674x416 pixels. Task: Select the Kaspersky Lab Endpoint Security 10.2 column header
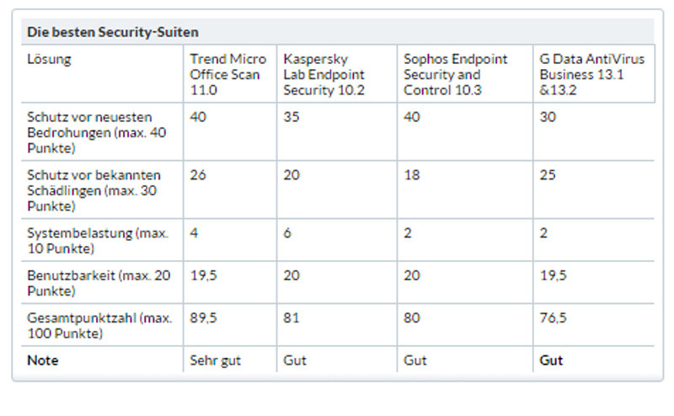(x=324, y=74)
